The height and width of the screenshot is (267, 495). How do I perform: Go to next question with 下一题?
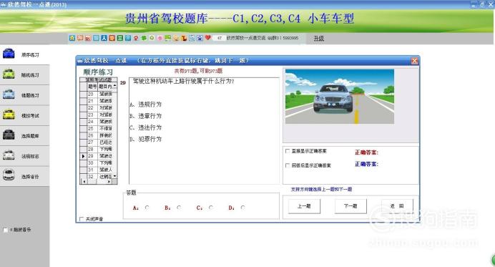coord(351,206)
